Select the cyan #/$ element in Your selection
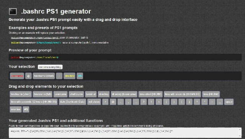 [80, 76]
